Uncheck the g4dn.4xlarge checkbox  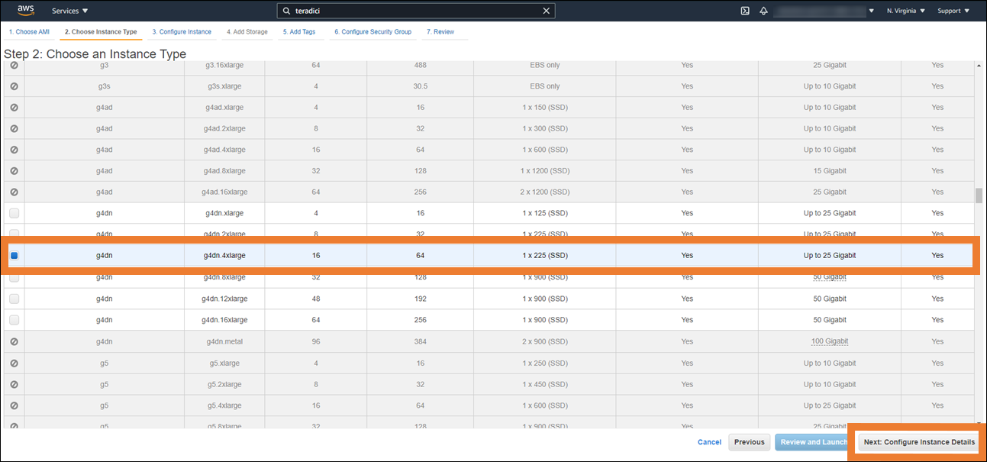(x=14, y=256)
